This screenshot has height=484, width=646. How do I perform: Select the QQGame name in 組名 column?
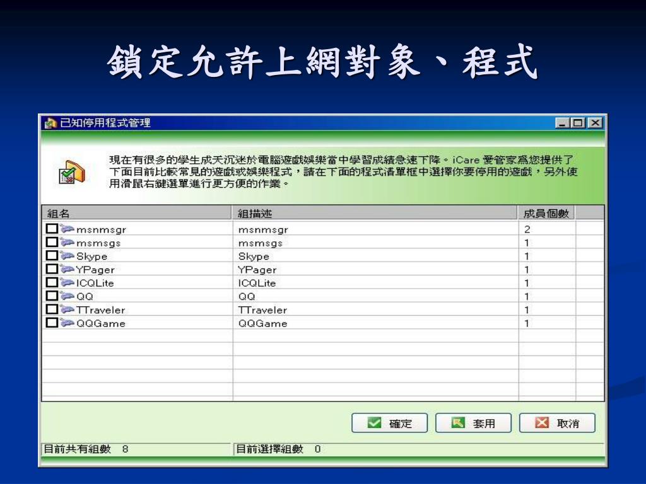(x=100, y=323)
